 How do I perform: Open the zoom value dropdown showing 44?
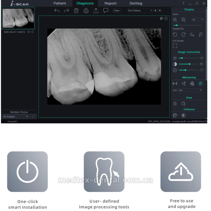[x=198, y=20]
